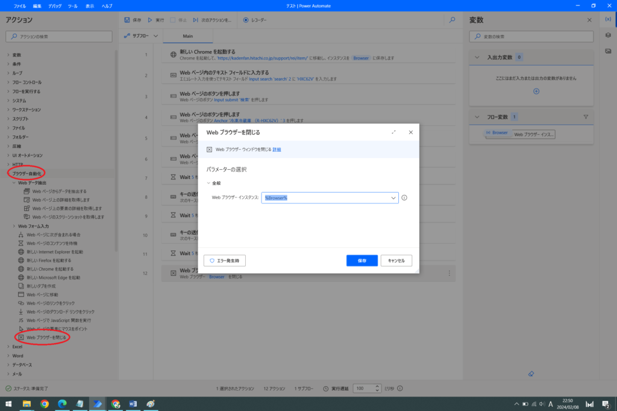
Task: Click the 詳細 link in the dialog
Action: pyautogui.click(x=277, y=149)
